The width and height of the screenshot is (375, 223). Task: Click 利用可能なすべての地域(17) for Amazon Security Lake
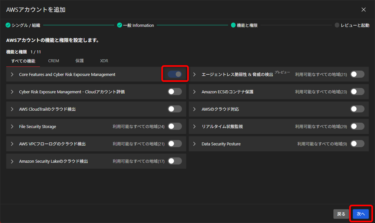tap(138, 161)
